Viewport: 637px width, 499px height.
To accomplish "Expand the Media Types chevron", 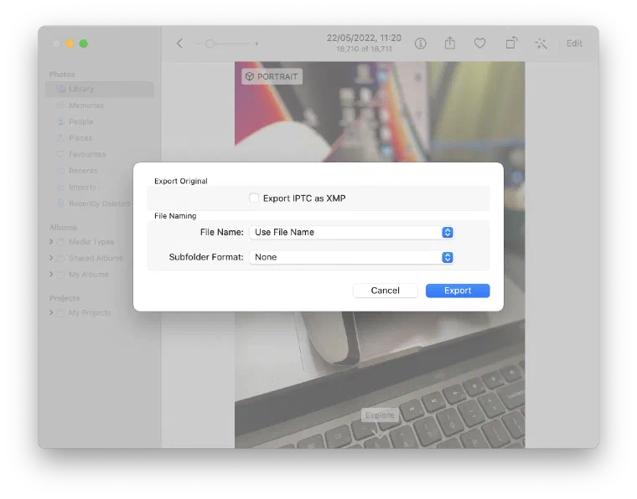I will click(x=51, y=241).
